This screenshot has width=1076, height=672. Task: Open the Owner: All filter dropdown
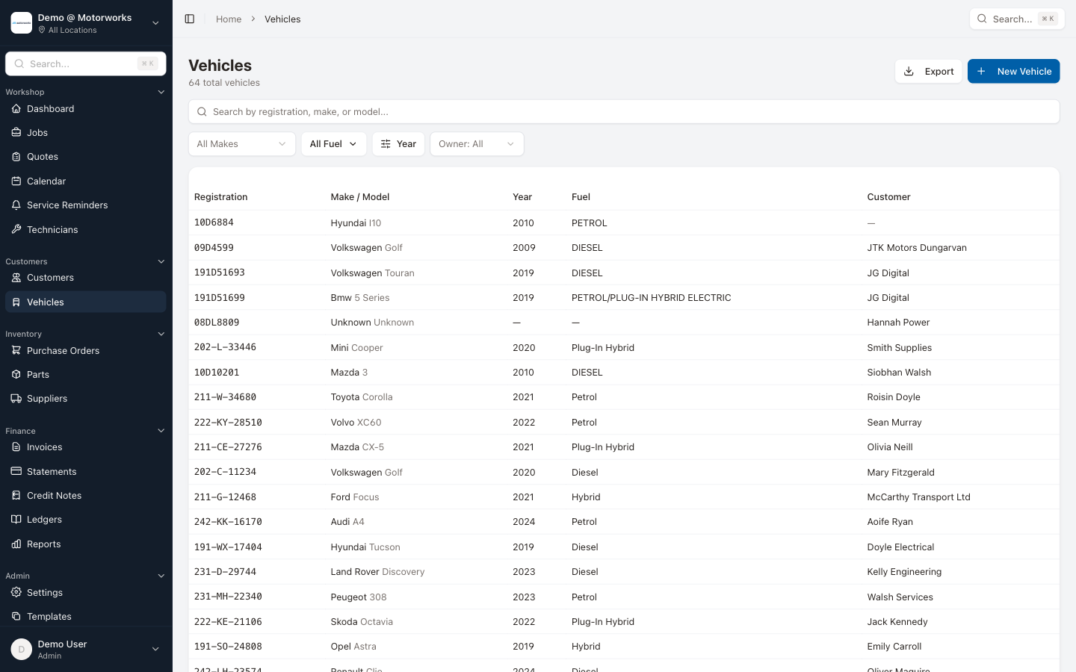click(477, 143)
